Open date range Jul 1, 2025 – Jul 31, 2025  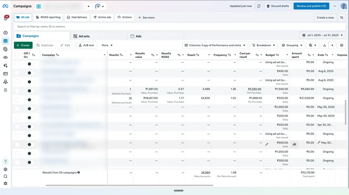click(323, 35)
